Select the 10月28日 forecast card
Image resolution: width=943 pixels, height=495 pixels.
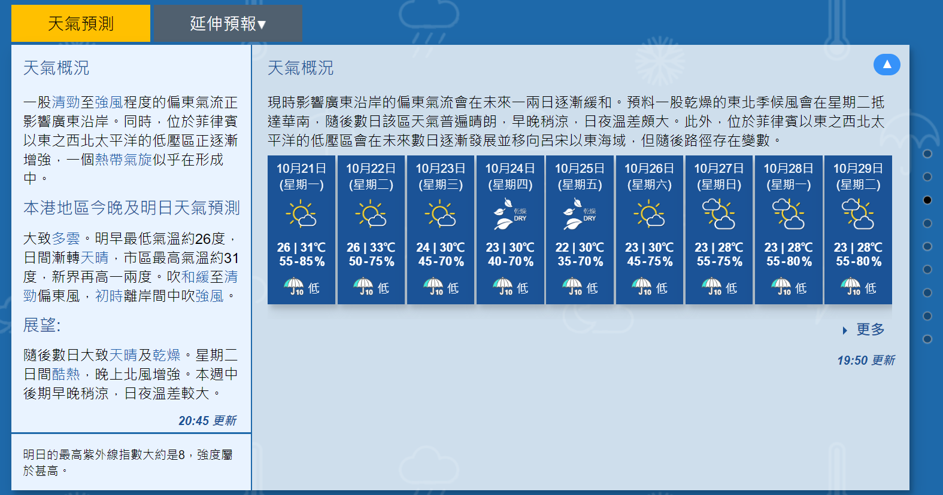(789, 230)
